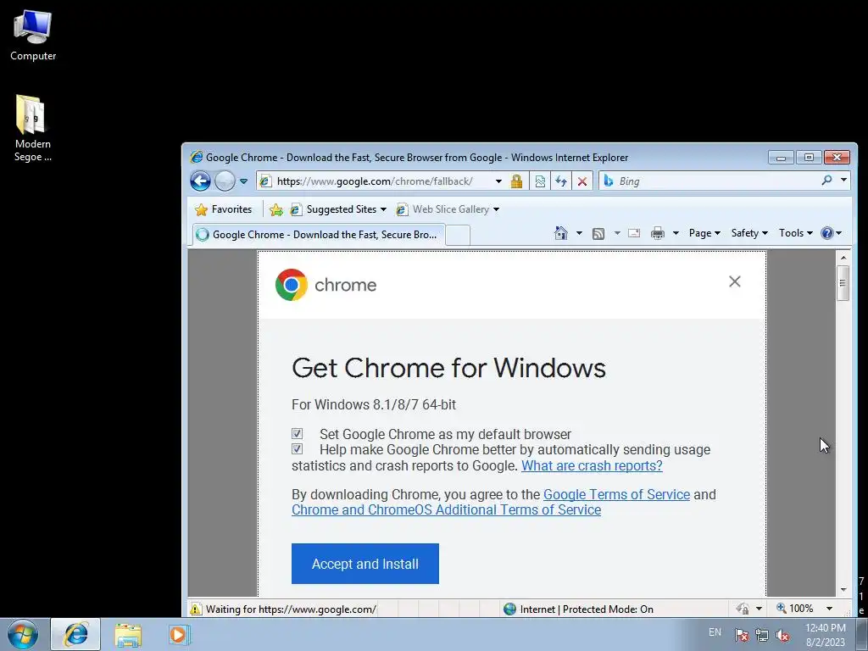Click the Internet Explorer taskbar icon
Image resolution: width=868 pixels, height=651 pixels.
coord(75,634)
